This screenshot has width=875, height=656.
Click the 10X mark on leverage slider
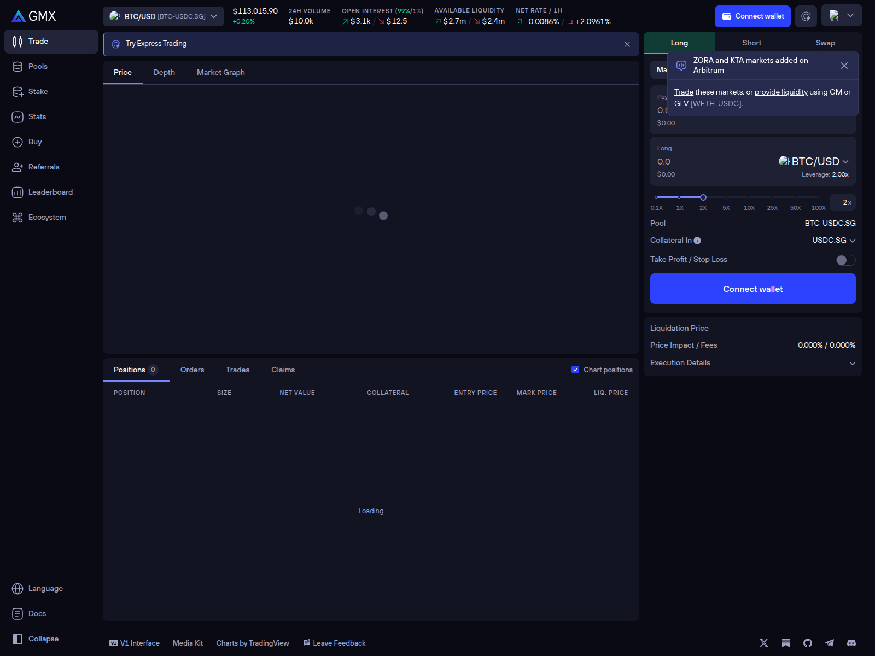[749, 198]
